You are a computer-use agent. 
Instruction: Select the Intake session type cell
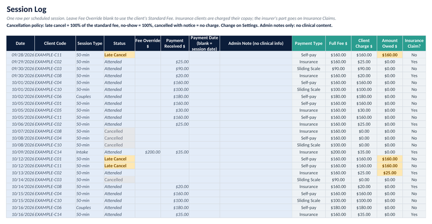(x=90, y=152)
